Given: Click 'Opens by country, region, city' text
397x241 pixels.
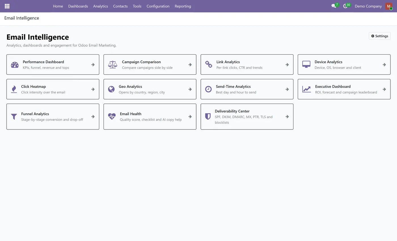Looking at the screenshot, I should tap(142, 92).
